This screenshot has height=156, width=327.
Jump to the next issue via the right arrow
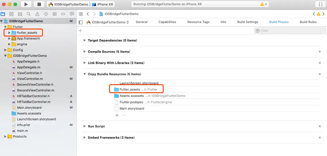pos(324,14)
